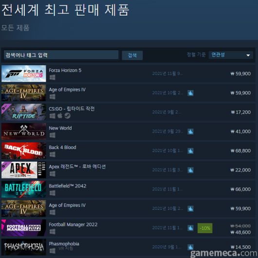Click the review icon on Phasmophobia row
258x258 pixels.
click(x=190, y=247)
